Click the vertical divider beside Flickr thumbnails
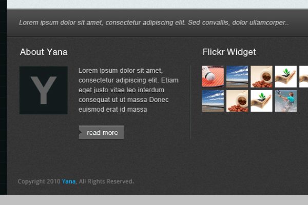 tap(190, 102)
